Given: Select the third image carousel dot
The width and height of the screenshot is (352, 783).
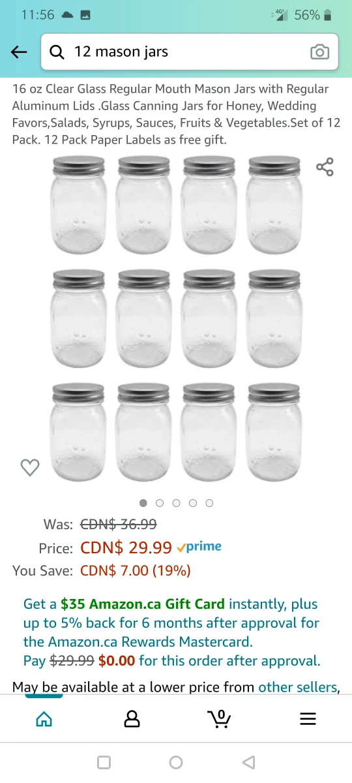Looking at the screenshot, I should 176,503.
